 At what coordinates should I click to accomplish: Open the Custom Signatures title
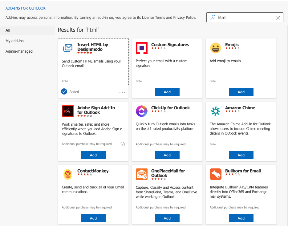[170, 45]
